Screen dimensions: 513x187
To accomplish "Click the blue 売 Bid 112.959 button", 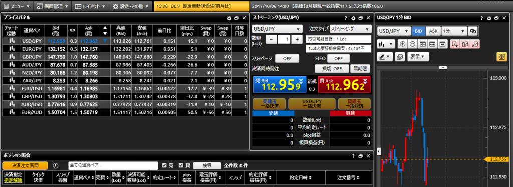I will pyautogui.click(x=280, y=85).
